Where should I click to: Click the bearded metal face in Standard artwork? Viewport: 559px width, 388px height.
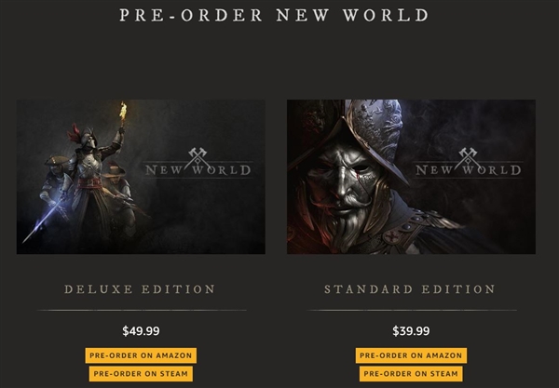[340, 193]
